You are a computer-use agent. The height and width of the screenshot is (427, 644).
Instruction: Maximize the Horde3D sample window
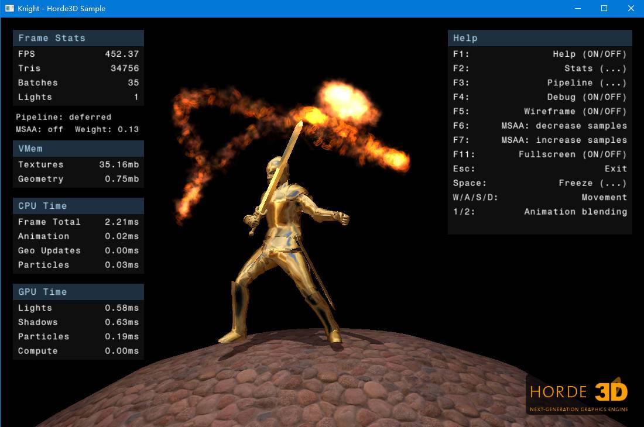tap(604, 8)
